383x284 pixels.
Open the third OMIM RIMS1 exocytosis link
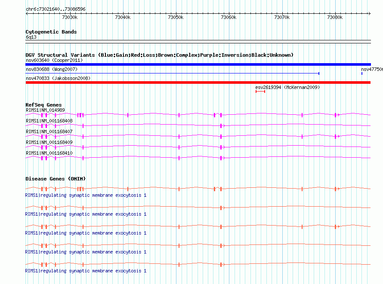tap(86, 233)
